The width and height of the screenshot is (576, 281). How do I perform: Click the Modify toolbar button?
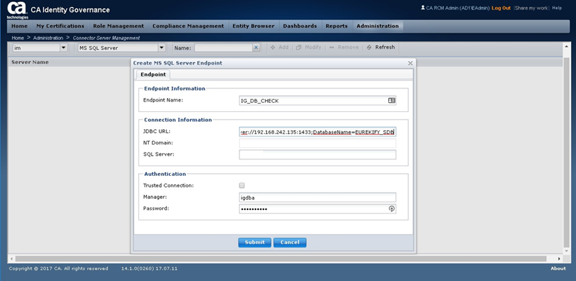(309, 47)
